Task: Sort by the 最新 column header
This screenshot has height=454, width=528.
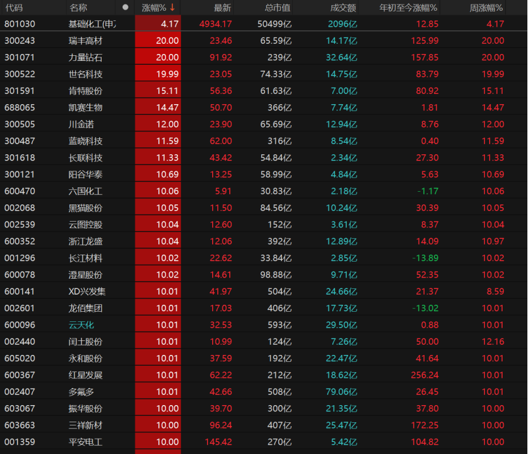Action: point(222,8)
